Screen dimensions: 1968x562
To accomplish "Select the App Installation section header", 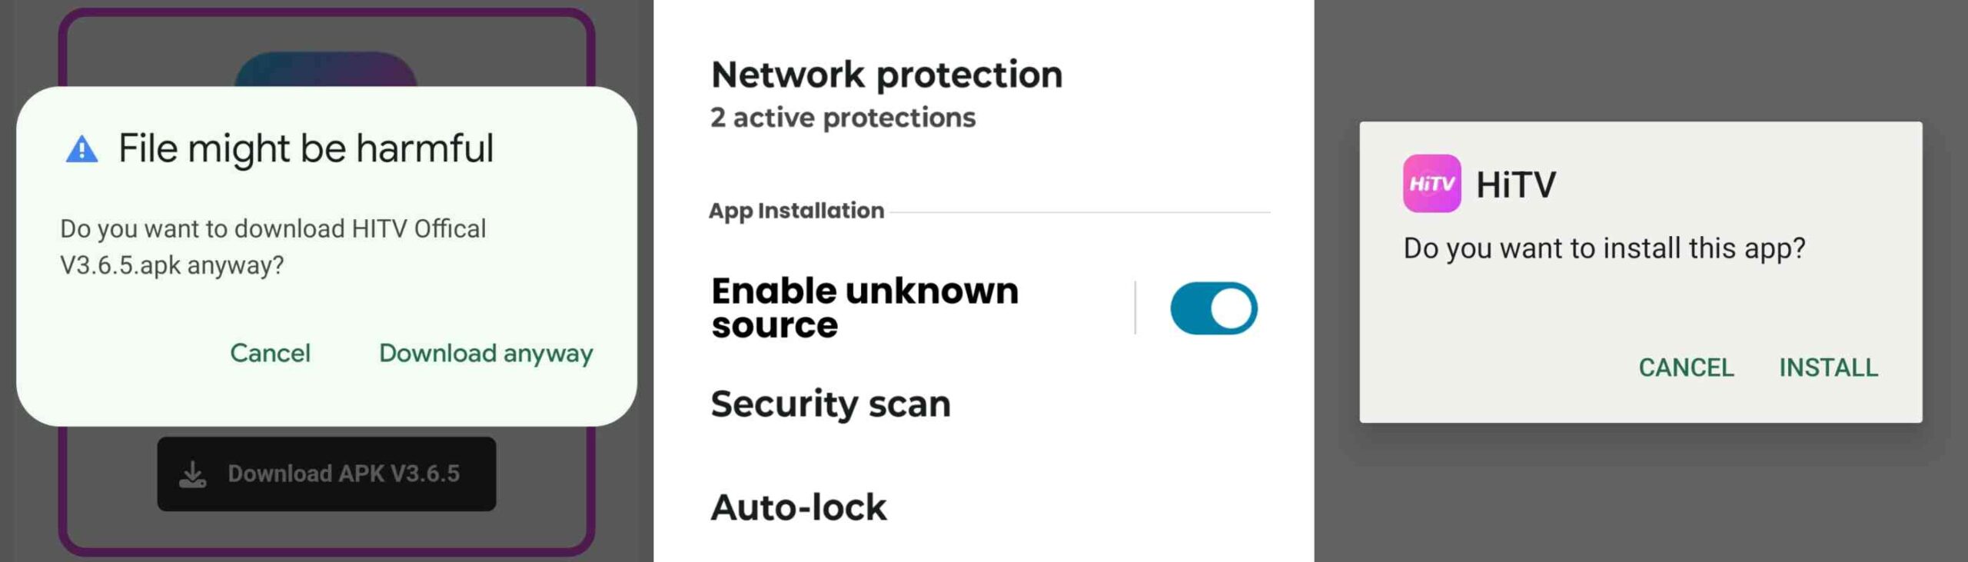I will [796, 211].
